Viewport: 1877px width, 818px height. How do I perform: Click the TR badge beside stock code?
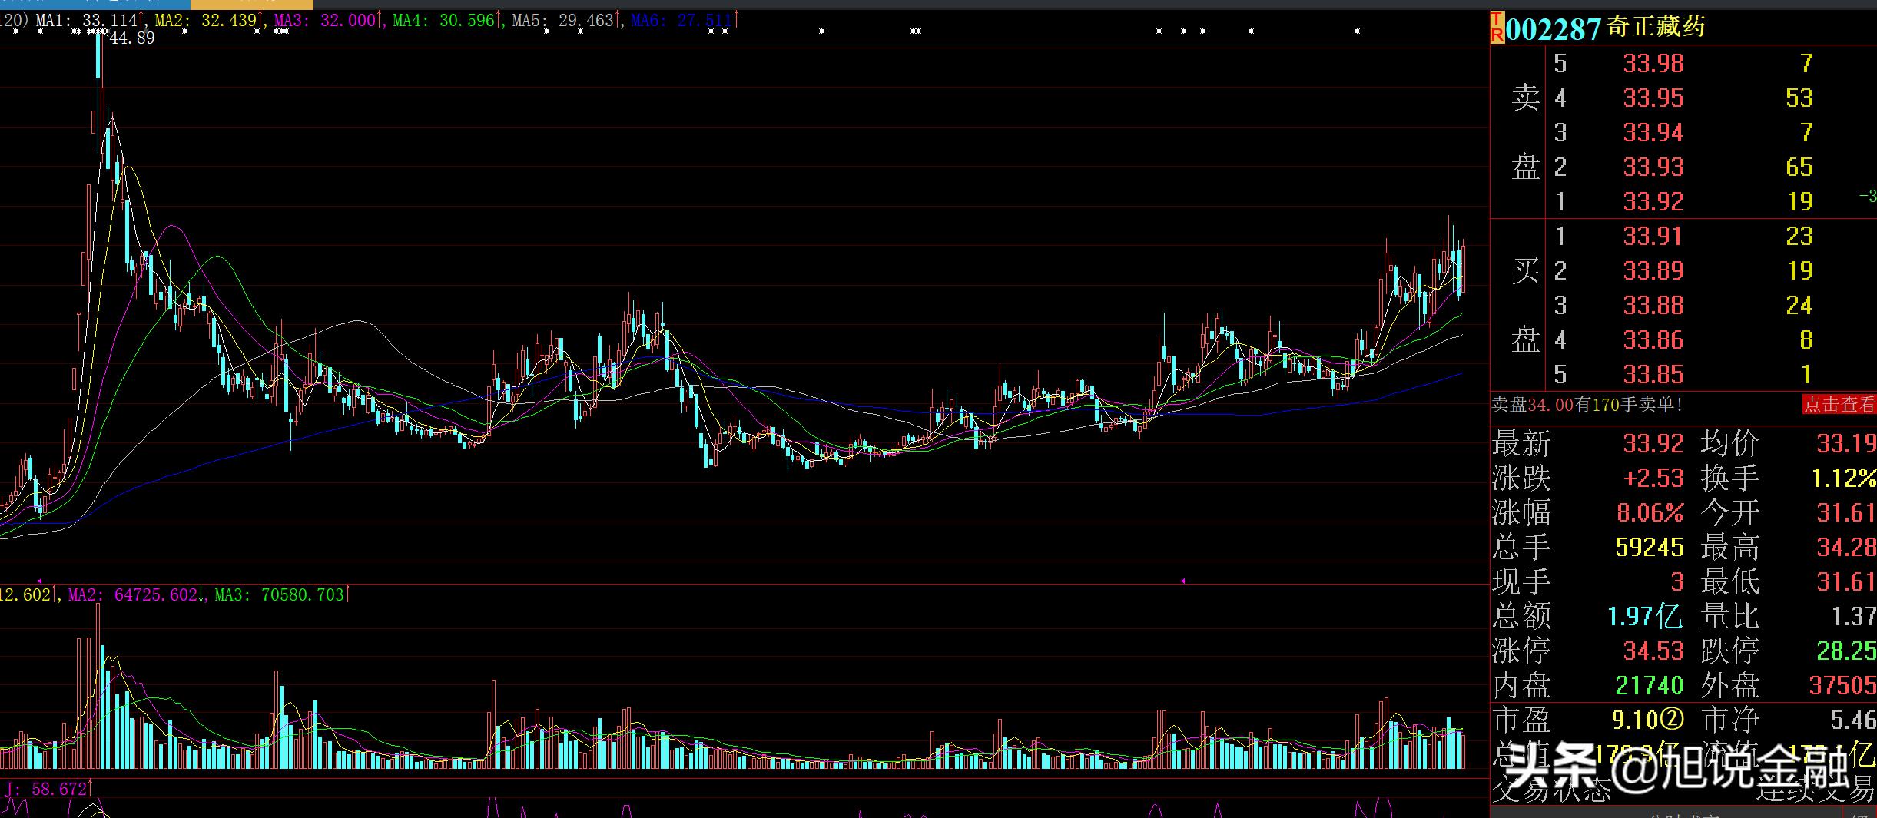coord(1497,27)
